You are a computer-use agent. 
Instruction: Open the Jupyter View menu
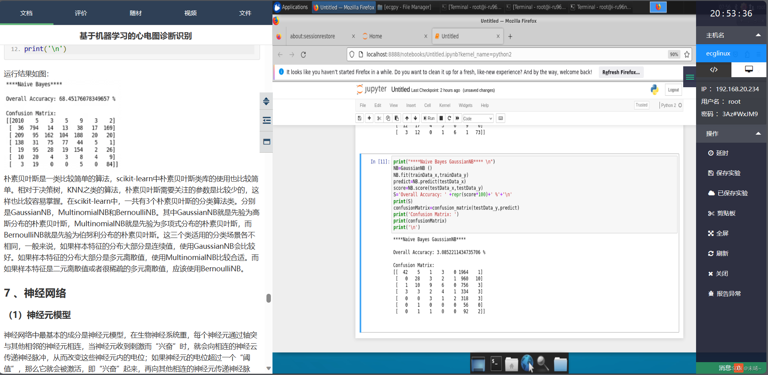click(393, 105)
